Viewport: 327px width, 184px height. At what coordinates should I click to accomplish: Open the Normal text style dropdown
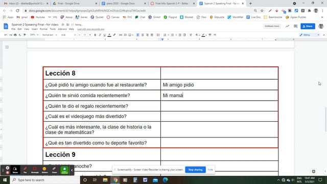pos(50,35)
